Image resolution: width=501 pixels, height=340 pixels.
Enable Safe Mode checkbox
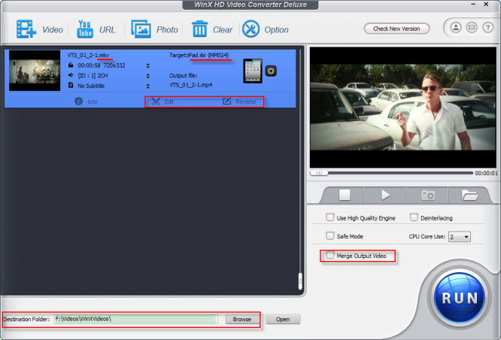point(330,236)
